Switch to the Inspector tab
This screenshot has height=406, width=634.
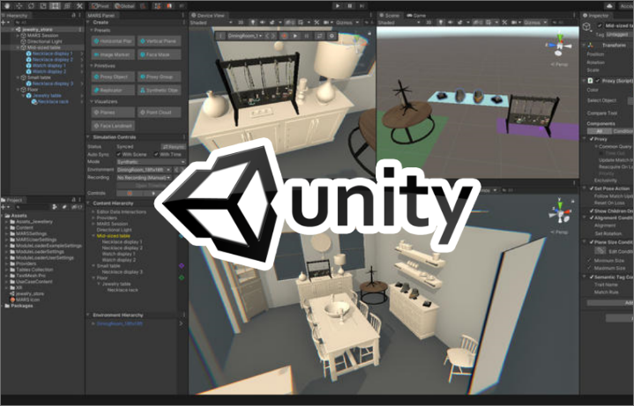point(595,15)
